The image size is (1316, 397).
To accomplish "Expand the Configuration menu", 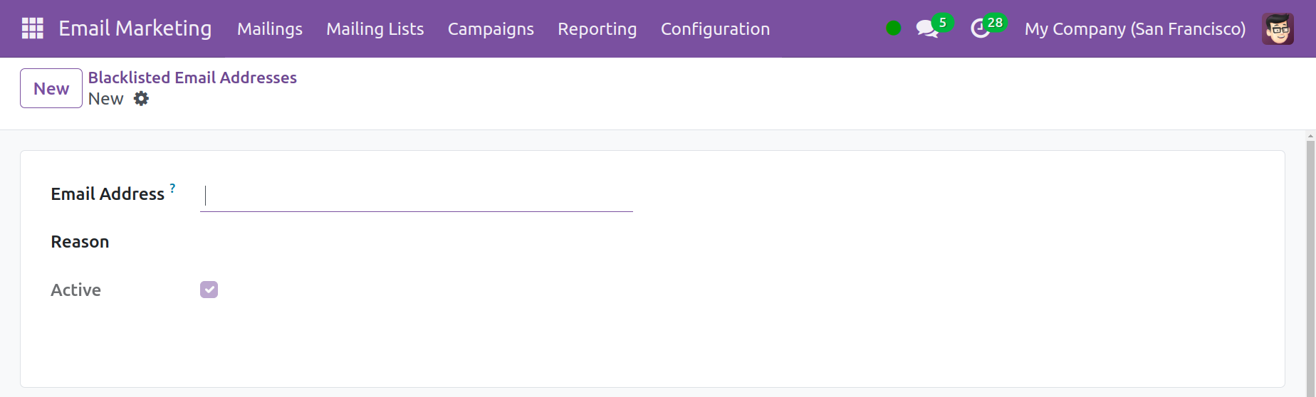I will pos(716,28).
